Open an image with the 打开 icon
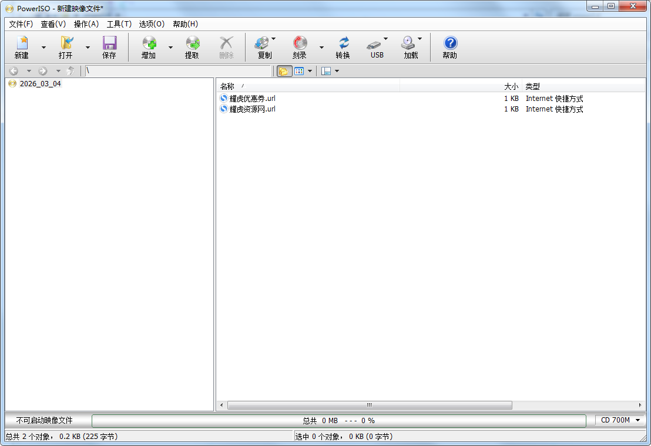This screenshot has width=651, height=446. (66, 47)
